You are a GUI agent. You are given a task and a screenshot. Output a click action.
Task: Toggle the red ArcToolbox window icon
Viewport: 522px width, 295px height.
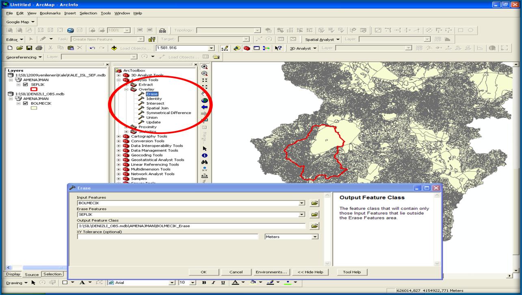coord(247,48)
